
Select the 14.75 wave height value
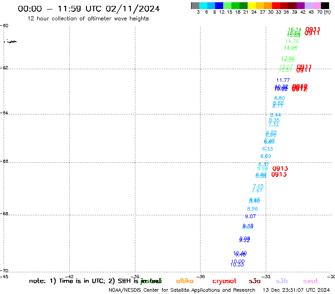pyautogui.click(x=292, y=41)
